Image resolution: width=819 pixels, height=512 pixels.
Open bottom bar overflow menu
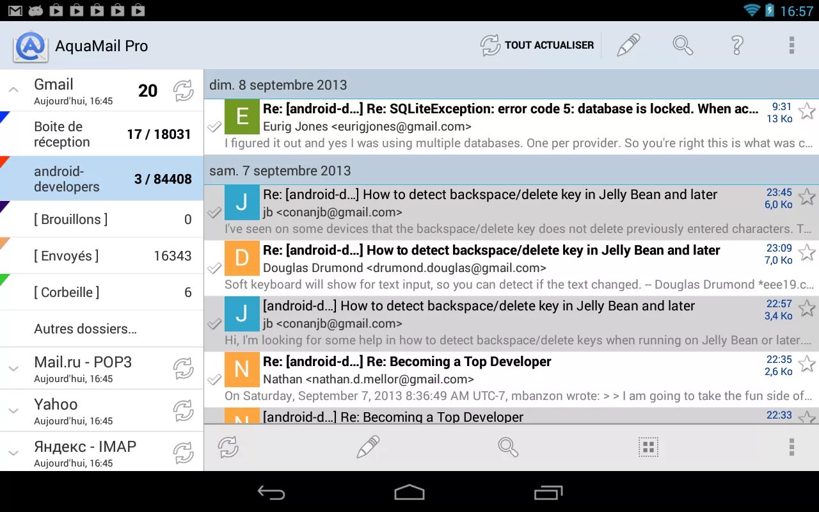(x=791, y=447)
